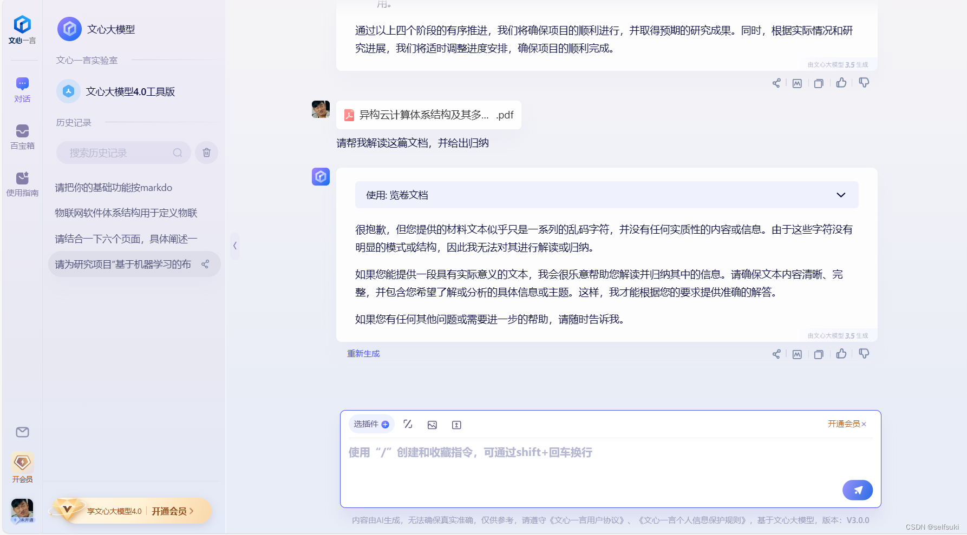Viewport: 967px width, 535px height.
Task: Delete history with trash icon
Action: click(206, 153)
